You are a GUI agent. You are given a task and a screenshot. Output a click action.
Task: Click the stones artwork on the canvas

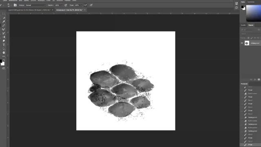click(x=121, y=91)
